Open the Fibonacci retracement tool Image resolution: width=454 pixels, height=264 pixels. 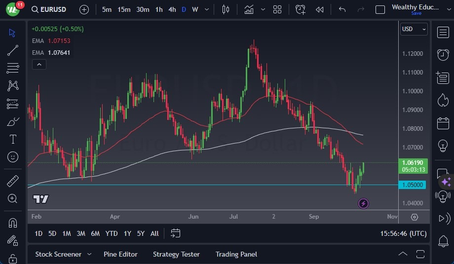click(13, 68)
